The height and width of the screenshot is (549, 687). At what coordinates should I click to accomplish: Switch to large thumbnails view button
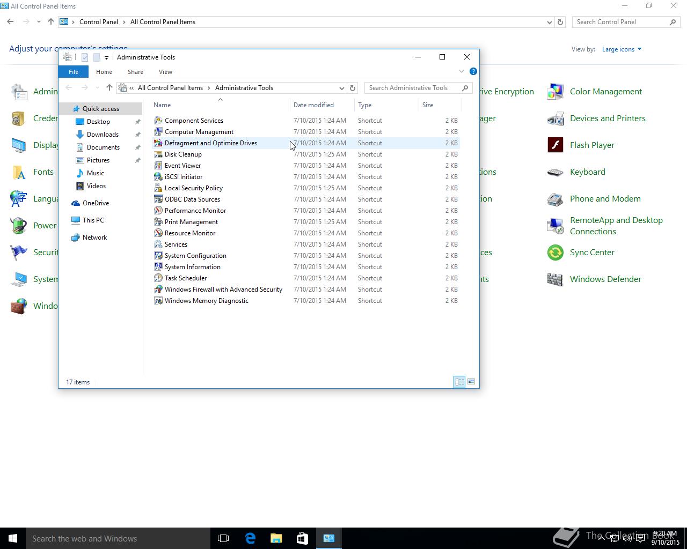pos(471,382)
